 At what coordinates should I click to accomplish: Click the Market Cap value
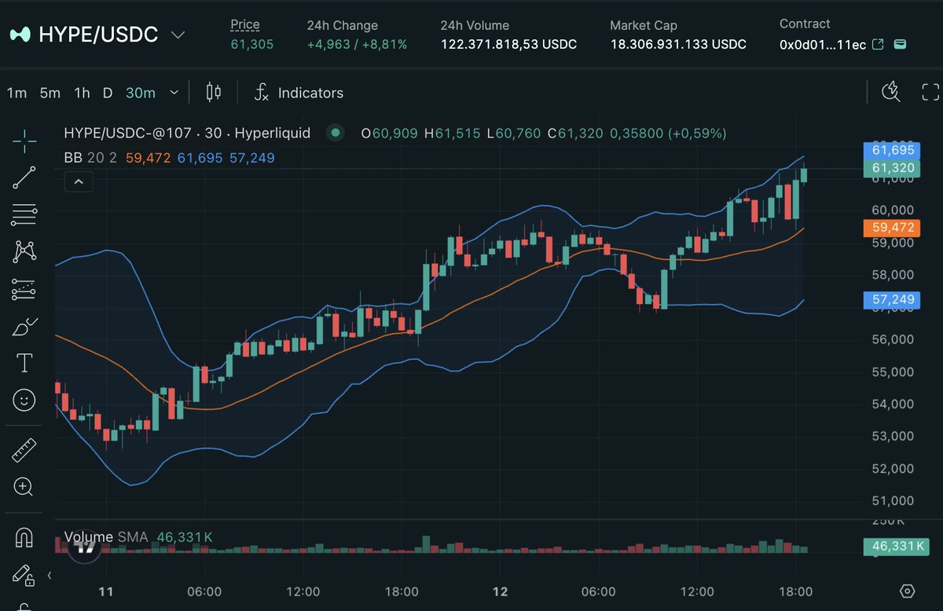tap(678, 45)
